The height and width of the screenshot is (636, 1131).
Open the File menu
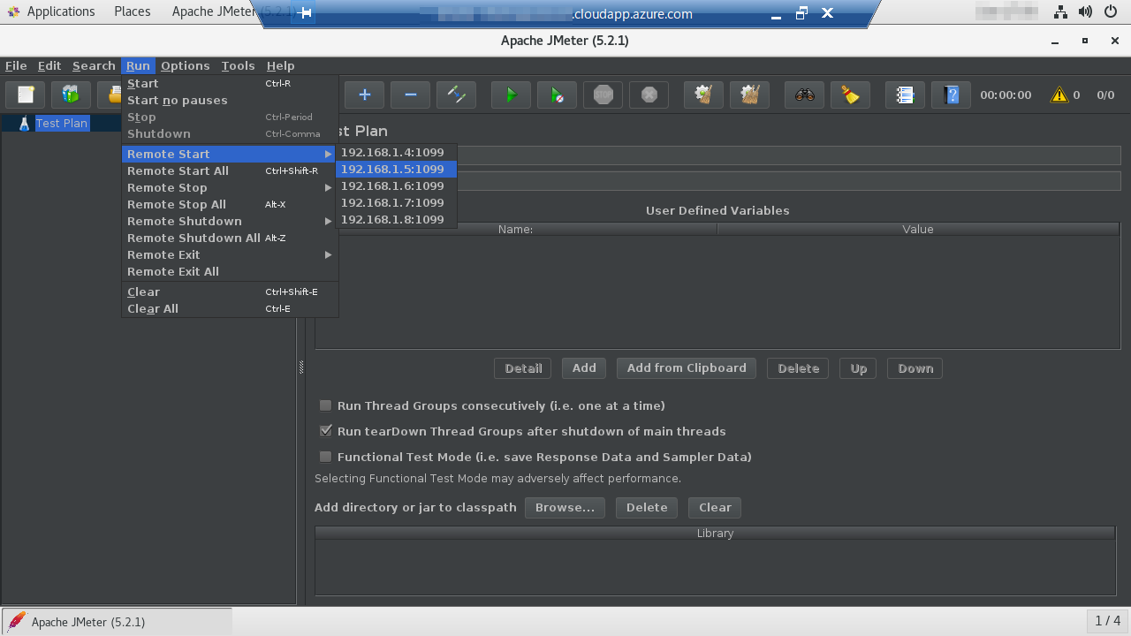16,65
